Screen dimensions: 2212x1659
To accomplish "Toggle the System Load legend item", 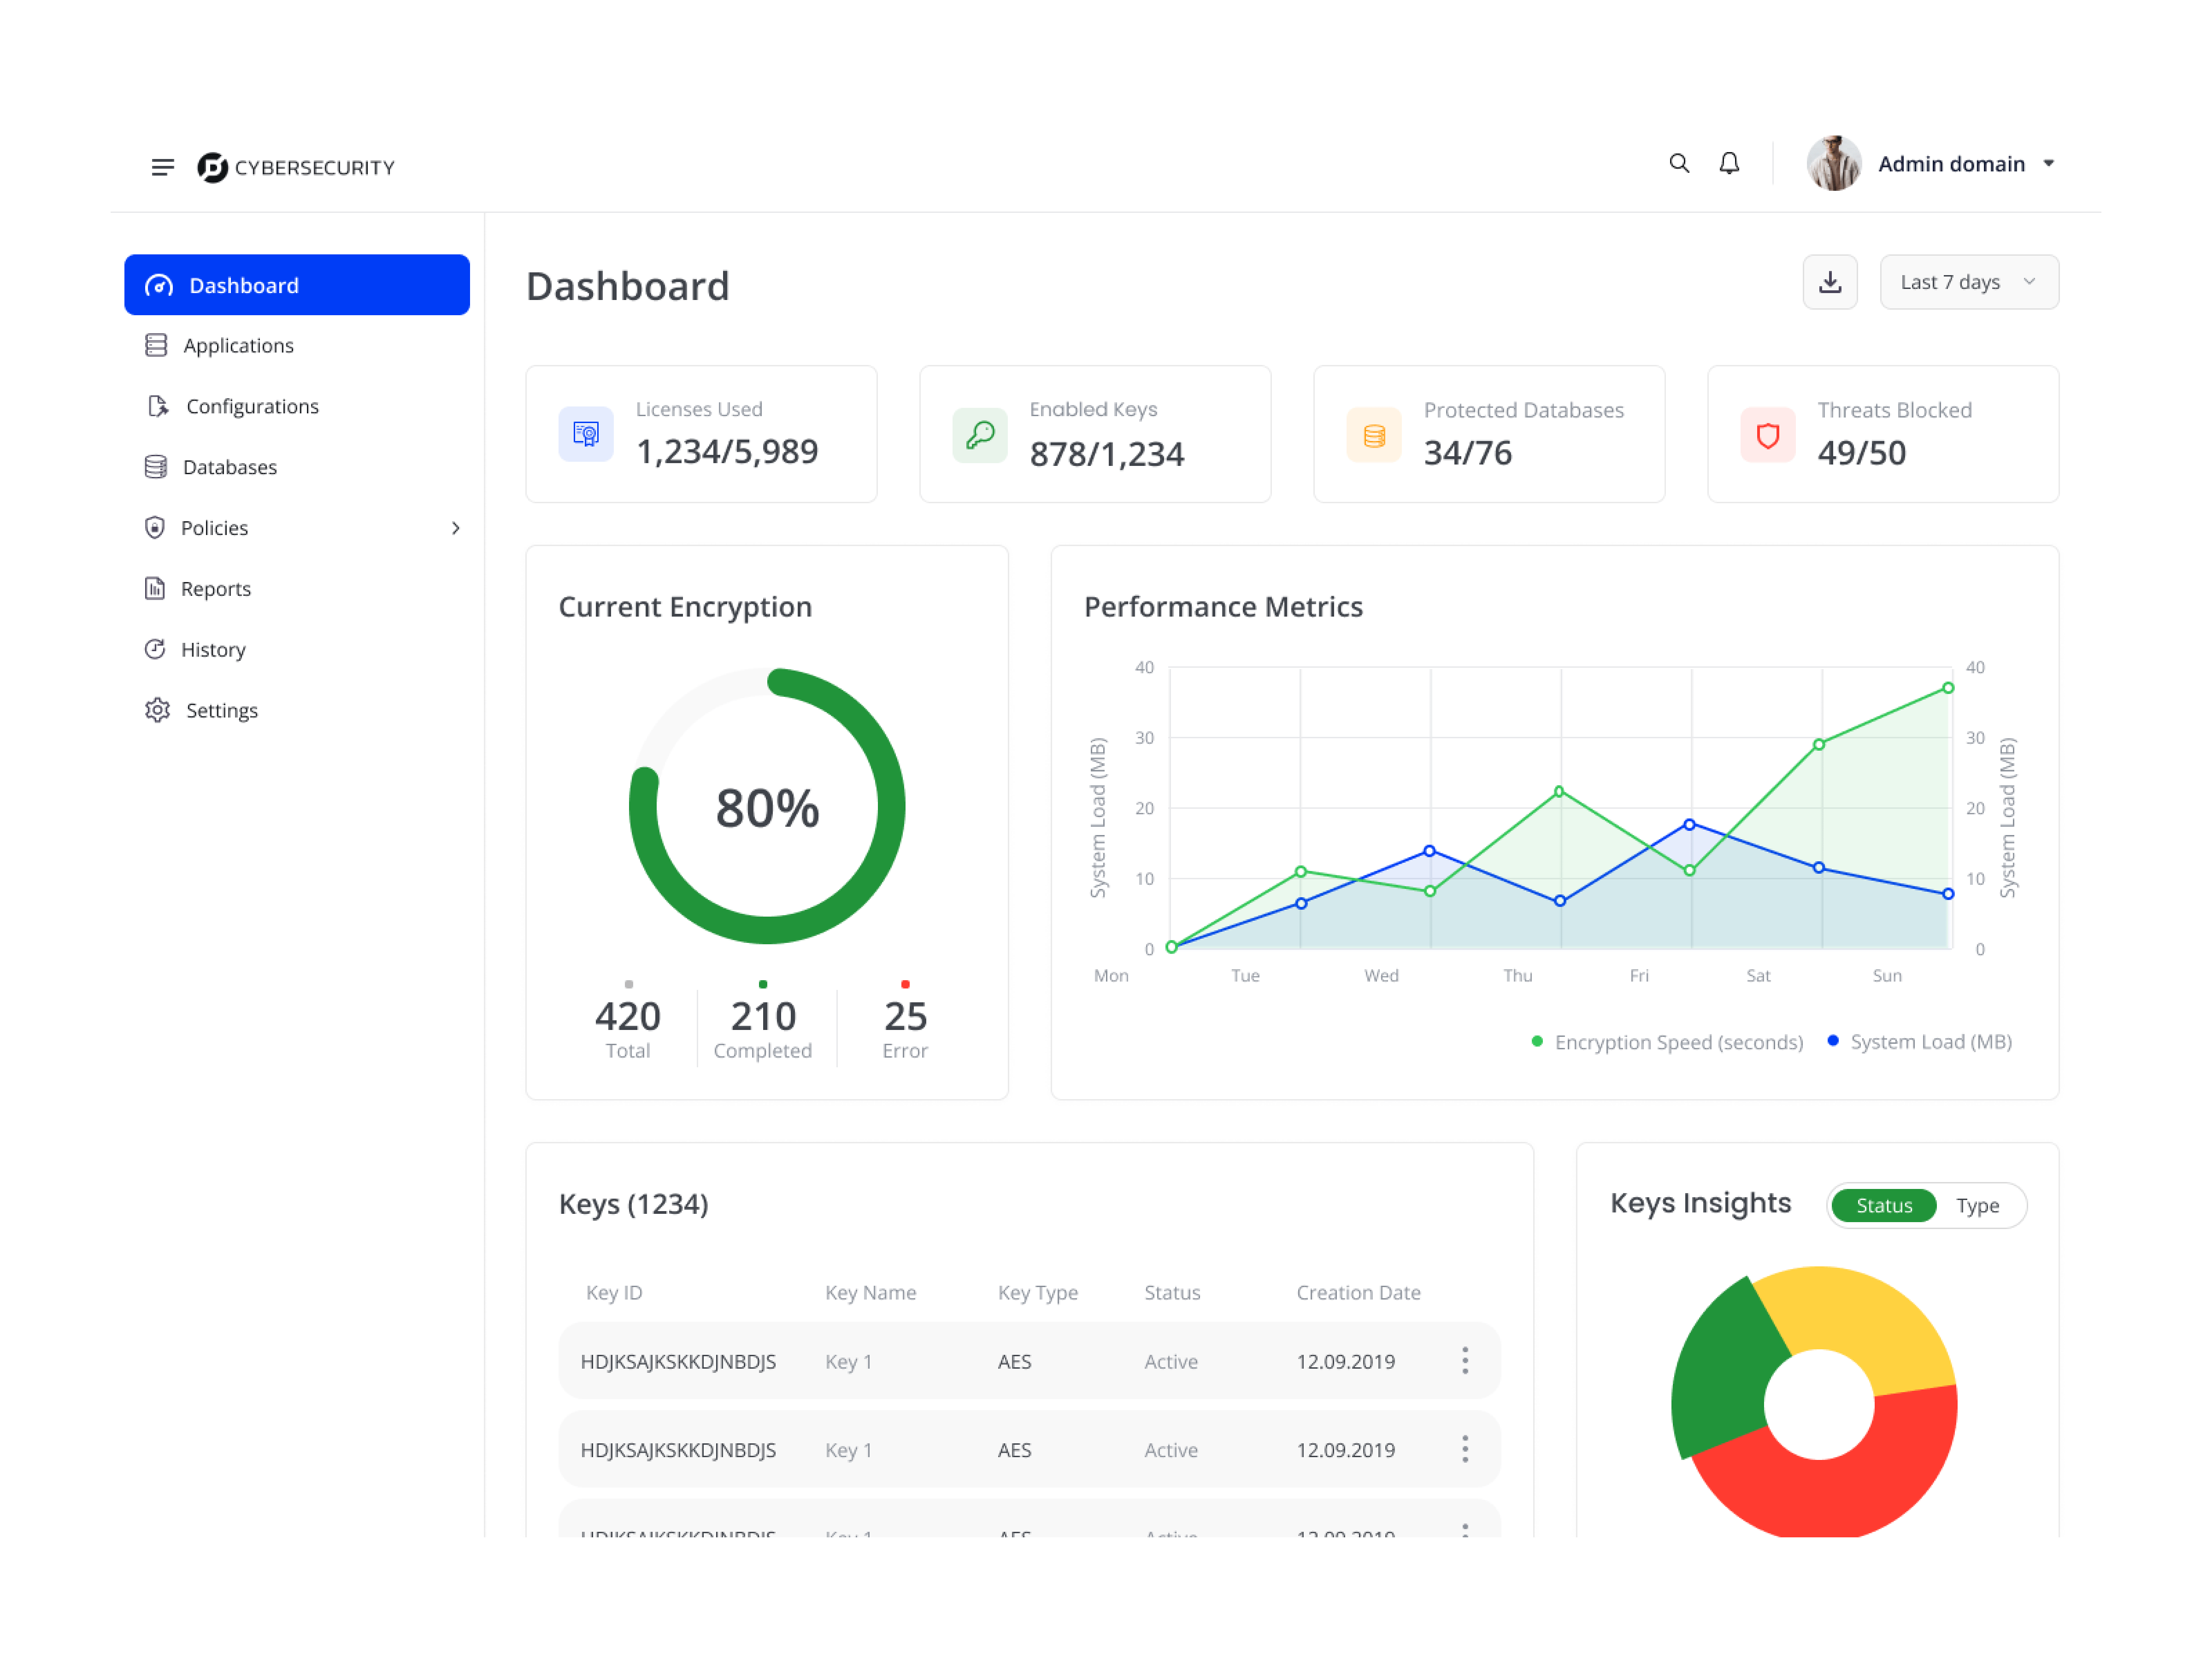I will [1919, 1042].
